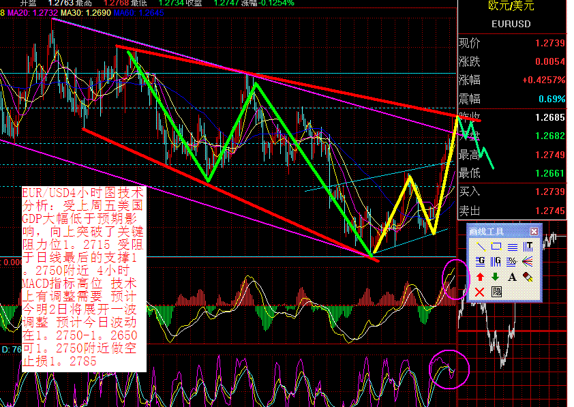Click the MA60: 1.2645 indicator label
Viewport: 574px width, 407px height.
click(x=139, y=13)
